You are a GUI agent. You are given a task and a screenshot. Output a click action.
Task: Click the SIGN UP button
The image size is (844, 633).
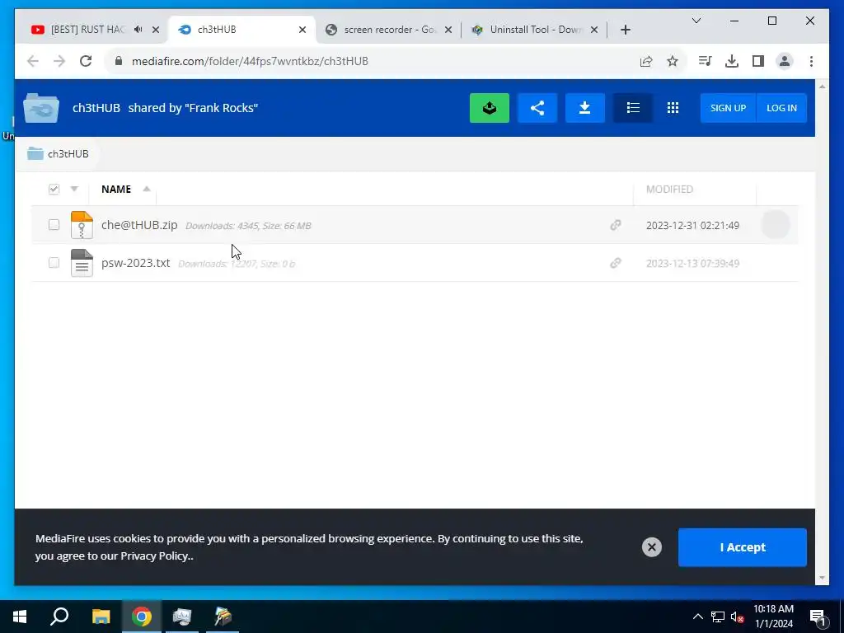coord(728,108)
